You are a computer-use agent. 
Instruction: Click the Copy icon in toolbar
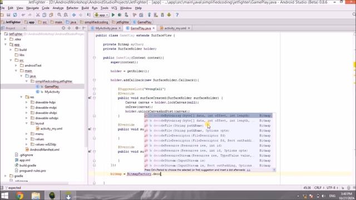44,15
